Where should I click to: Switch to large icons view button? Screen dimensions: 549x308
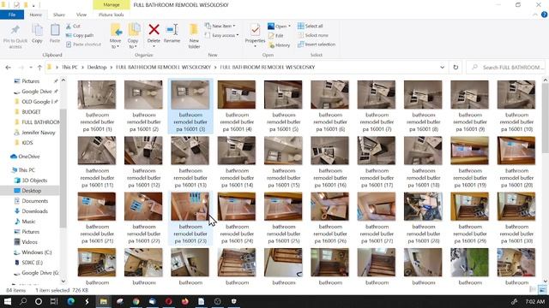coord(542,290)
